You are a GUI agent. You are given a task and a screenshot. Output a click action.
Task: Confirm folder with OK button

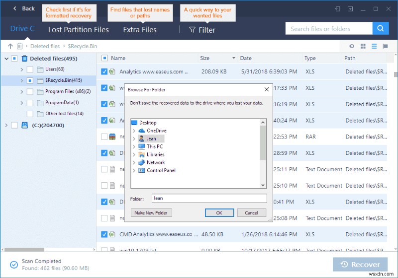pos(219,213)
